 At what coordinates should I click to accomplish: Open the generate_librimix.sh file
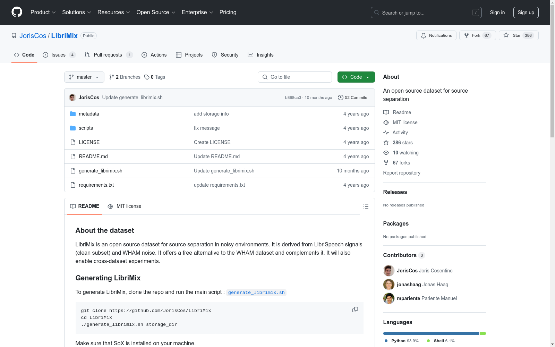101,171
